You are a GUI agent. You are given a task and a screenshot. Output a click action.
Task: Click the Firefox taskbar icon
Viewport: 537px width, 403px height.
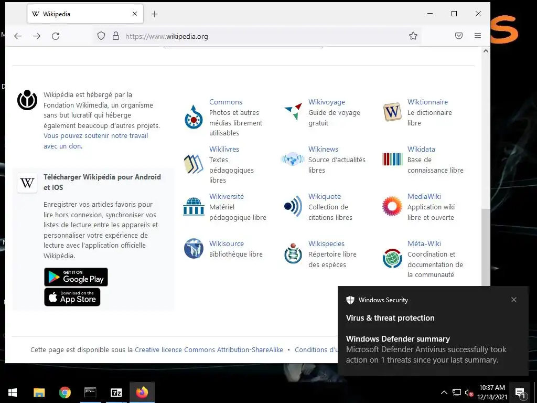pyautogui.click(x=142, y=393)
